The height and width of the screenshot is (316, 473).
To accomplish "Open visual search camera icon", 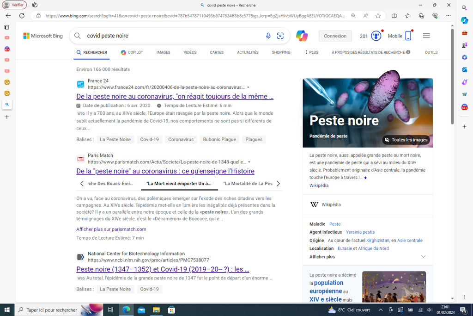I will [280, 36].
